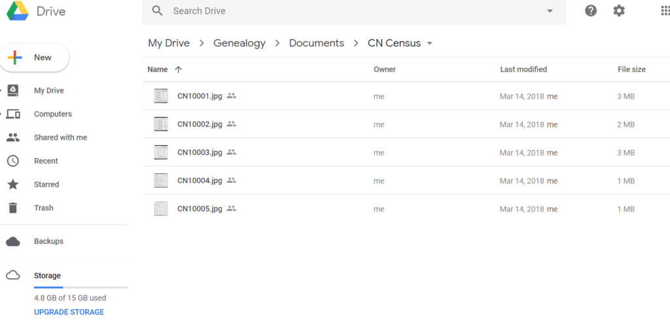Open the Help question mark icon
The image size is (670, 328).
click(591, 10)
